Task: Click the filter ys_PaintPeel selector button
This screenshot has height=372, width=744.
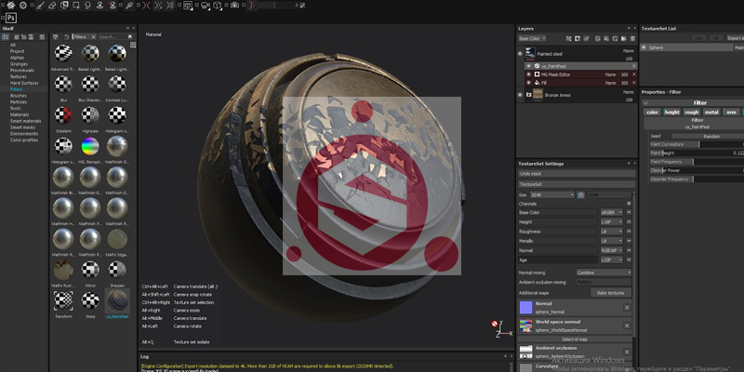Action: coord(694,124)
